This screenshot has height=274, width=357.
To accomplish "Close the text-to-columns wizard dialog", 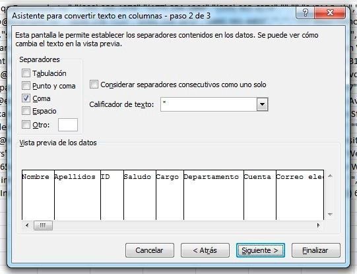I will point(330,13).
